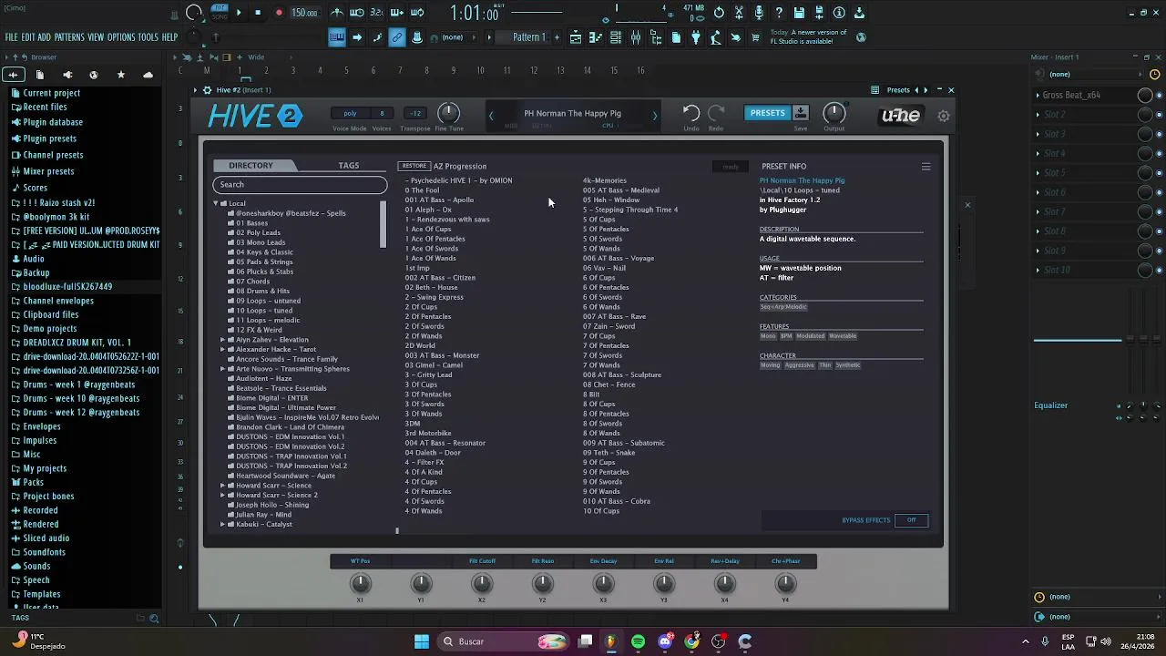Open Spotify from the Windows taskbar
This screenshot has width=1166, height=656.
638,641
